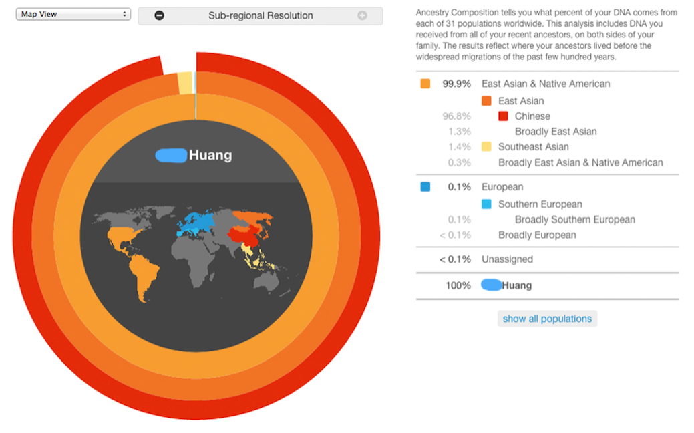Click the yellow Southeast Asian chart segment

(184, 84)
